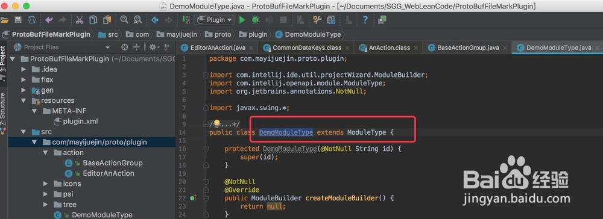603x219 pixels.
Task: Click the Replace magnifier icon
Action: [137, 20]
